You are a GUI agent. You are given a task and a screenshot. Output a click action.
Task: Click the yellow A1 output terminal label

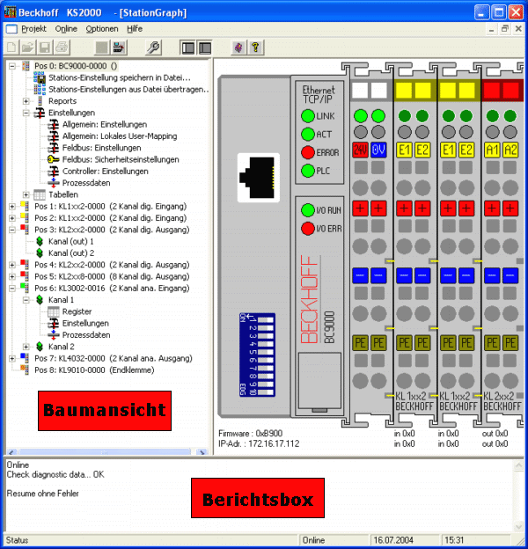click(492, 150)
